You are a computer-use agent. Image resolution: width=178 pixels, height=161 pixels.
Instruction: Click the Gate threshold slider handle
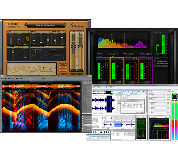pos(24,57)
